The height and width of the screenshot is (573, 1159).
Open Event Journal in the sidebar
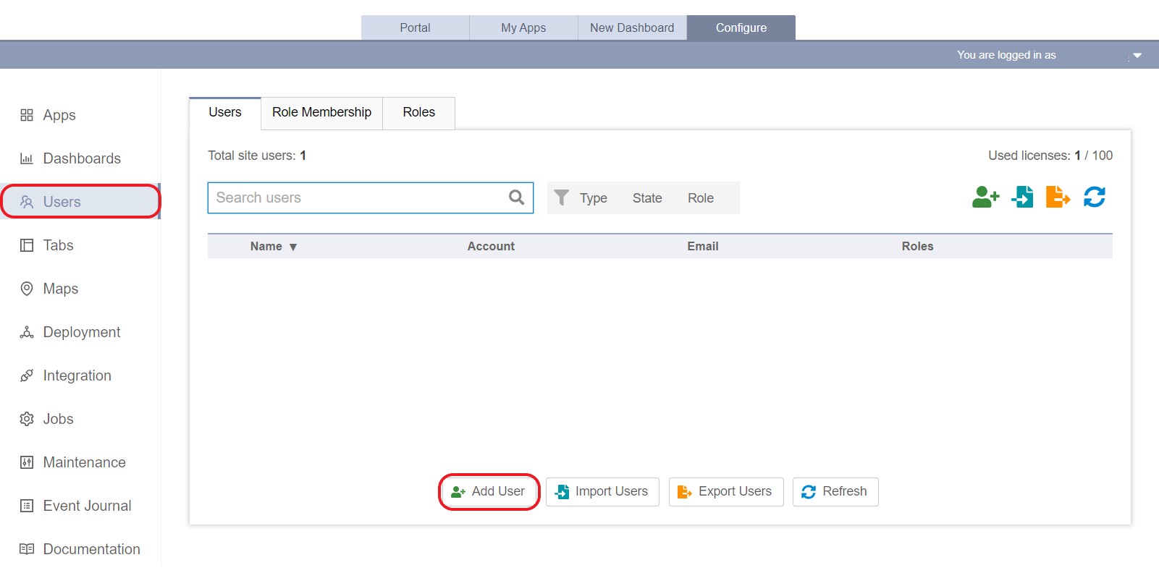87,506
